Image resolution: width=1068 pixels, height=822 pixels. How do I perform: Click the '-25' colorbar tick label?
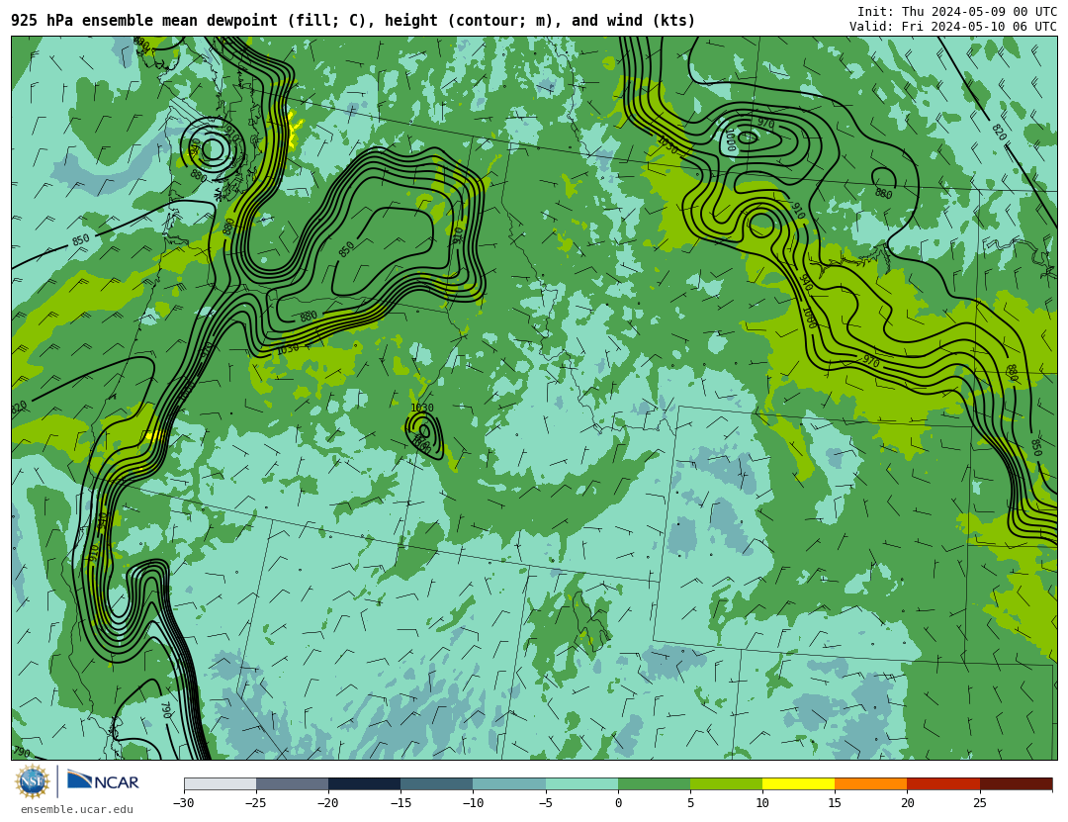tap(256, 803)
